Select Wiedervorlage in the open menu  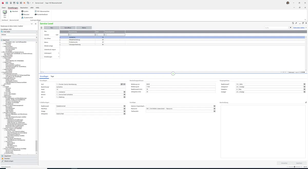pyautogui.click(x=50, y=46)
